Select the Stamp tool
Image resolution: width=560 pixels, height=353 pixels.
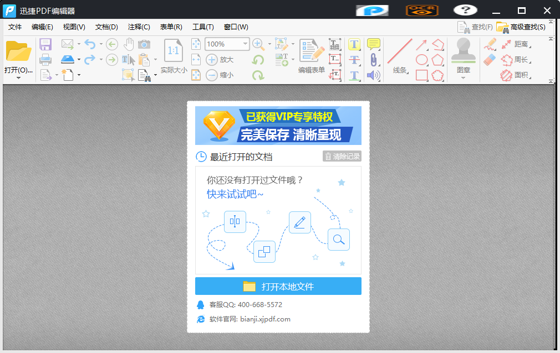click(463, 51)
